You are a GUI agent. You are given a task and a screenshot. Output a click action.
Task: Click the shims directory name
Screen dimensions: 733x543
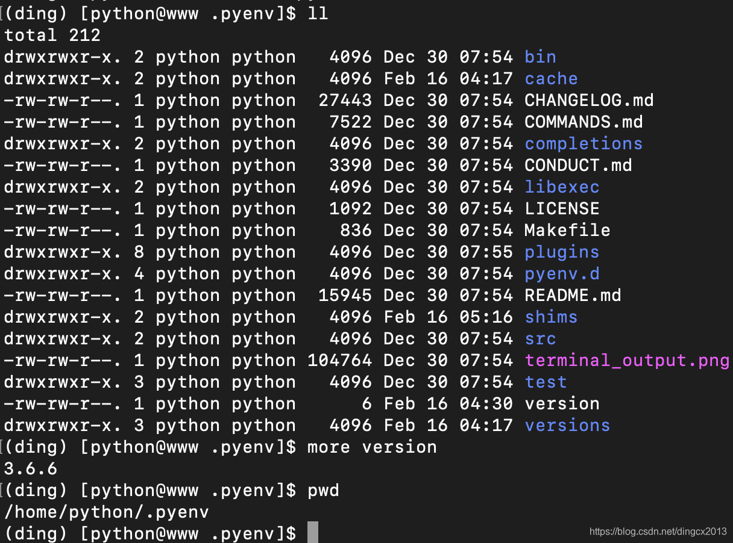[551, 317]
